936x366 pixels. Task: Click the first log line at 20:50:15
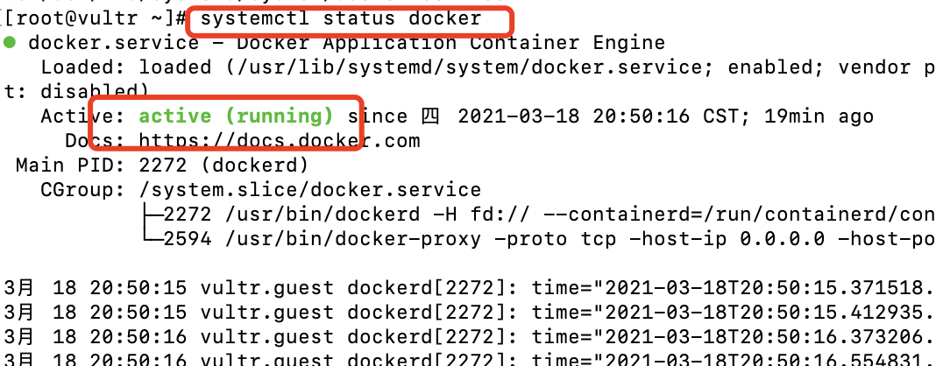click(x=469, y=288)
